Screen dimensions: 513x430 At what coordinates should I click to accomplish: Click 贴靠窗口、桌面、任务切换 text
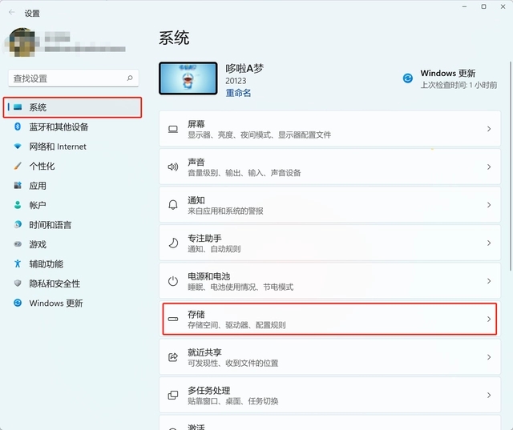[233, 401]
